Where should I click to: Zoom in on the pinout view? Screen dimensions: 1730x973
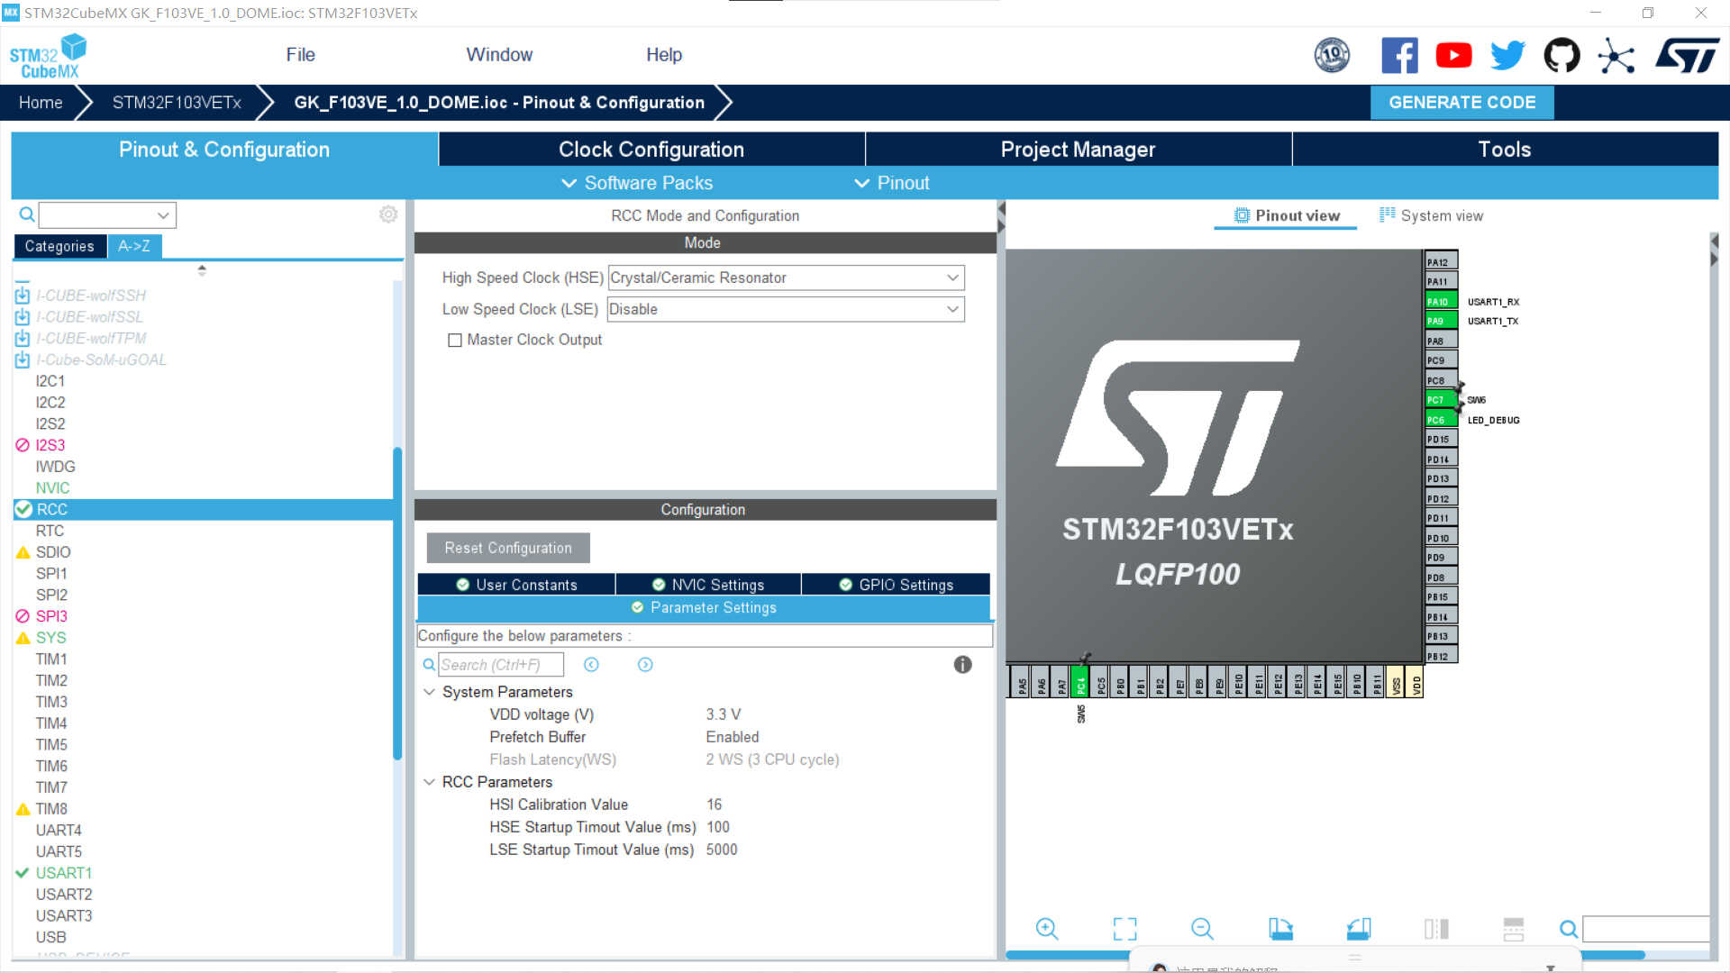point(1047,928)
